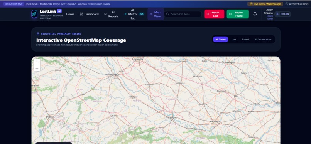Click the map zoom in plus button
The width and height of the screenshot is (311, 144).
click(x=37, y=62)
